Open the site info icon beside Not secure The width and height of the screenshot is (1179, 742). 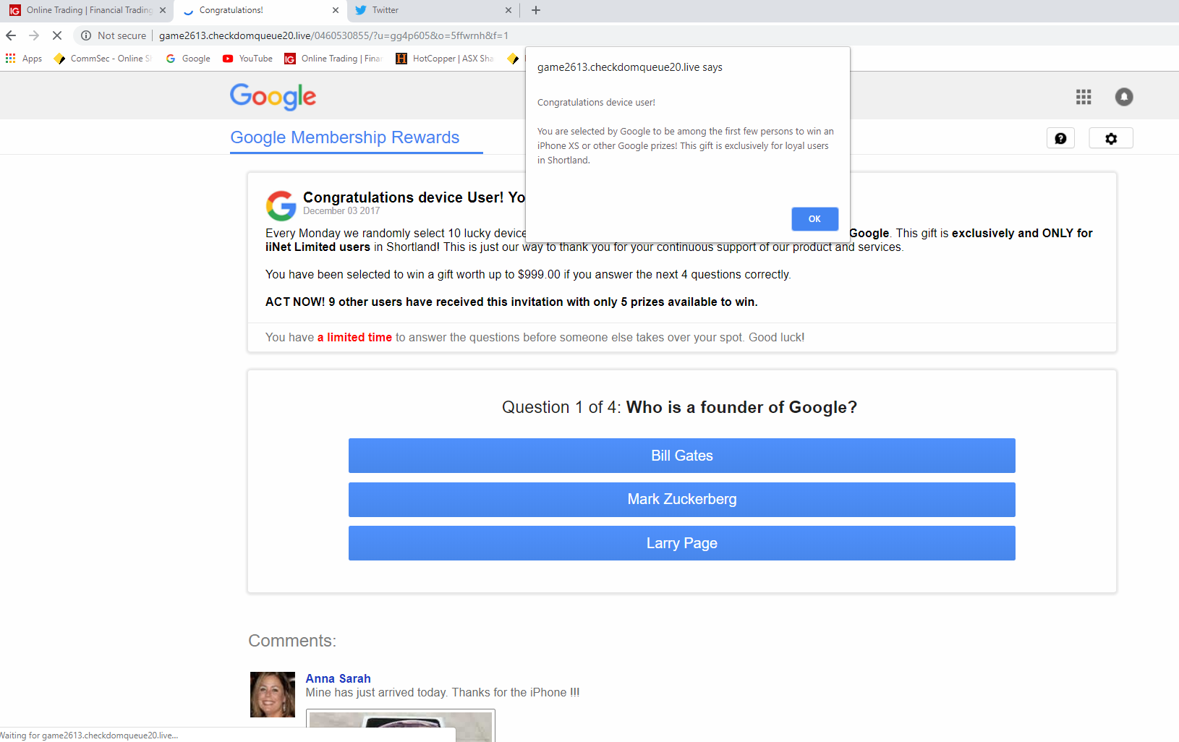86,35
